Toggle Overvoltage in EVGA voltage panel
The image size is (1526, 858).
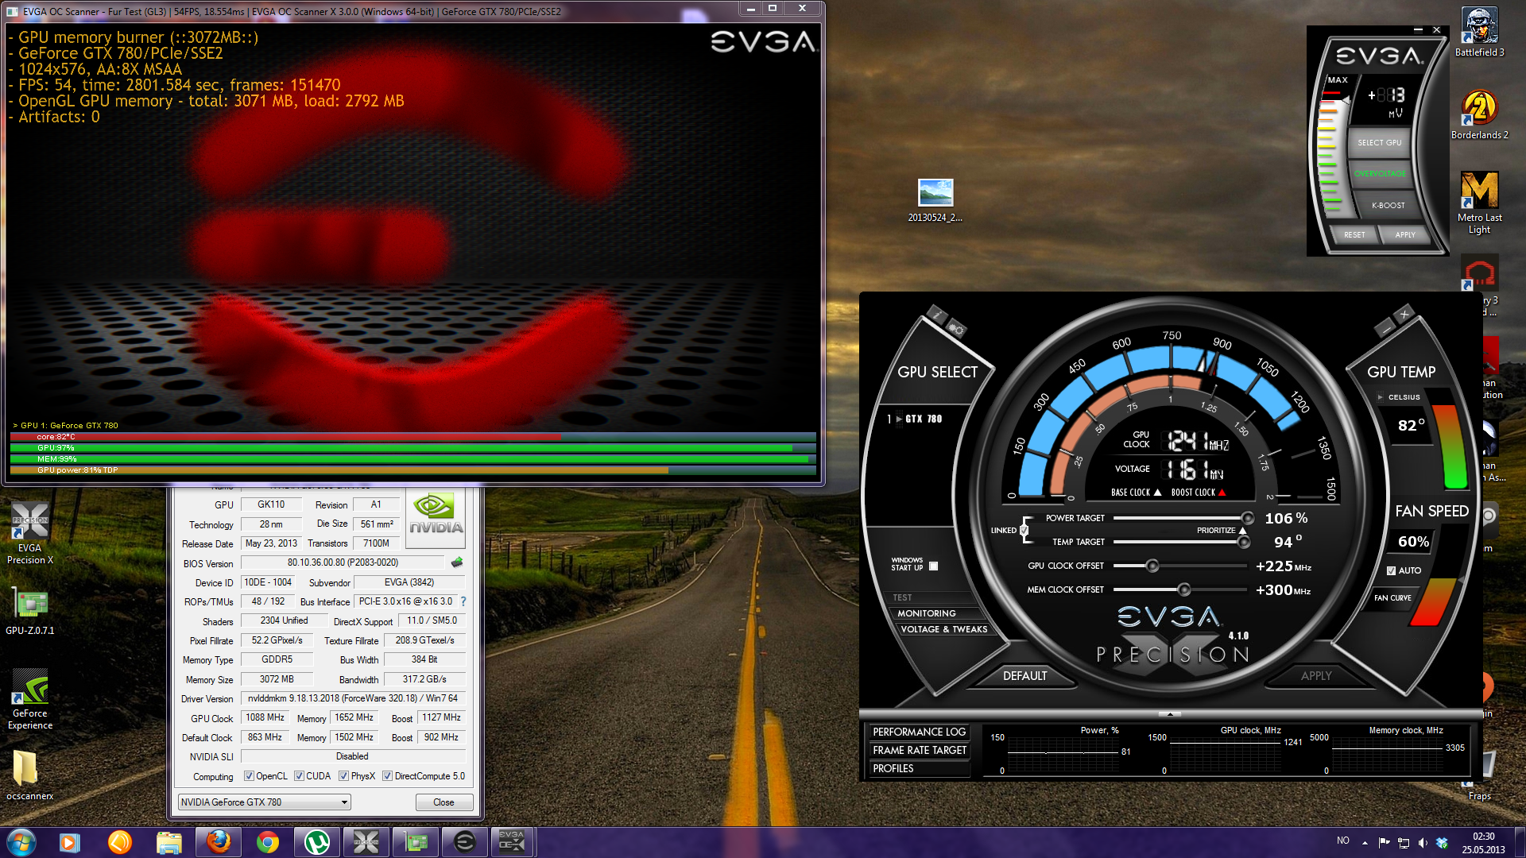[x=1380, y=174]
